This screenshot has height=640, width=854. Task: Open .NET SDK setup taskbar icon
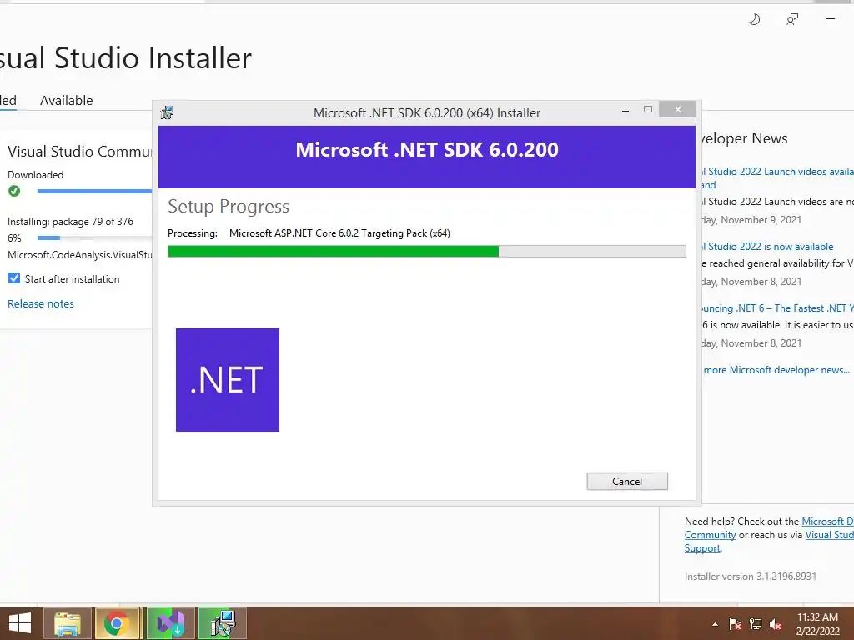pos(223,623)
